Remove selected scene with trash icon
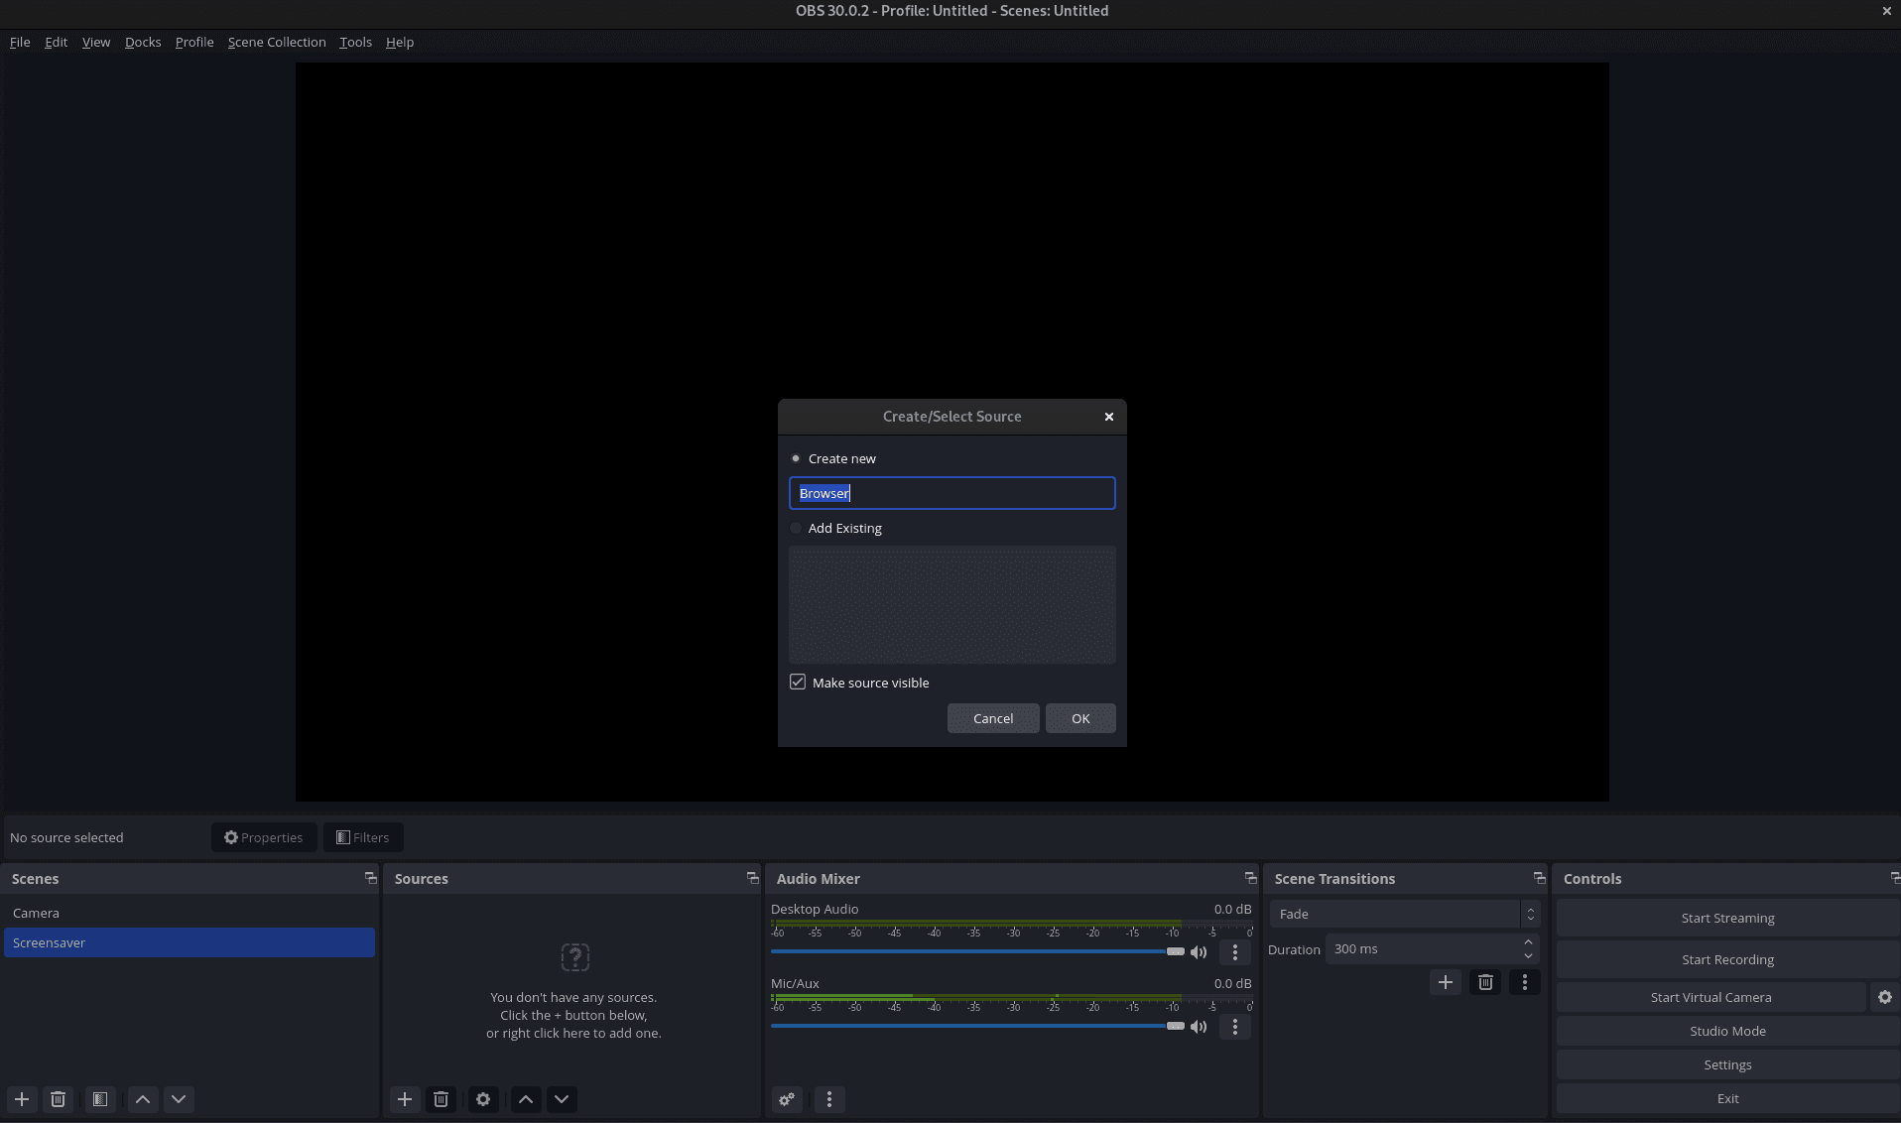 (59, 1099)
